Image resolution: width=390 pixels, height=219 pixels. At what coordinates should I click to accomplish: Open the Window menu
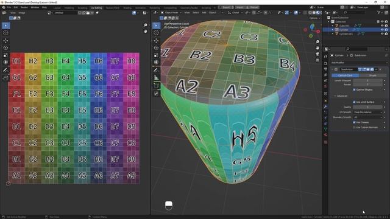(x=35, y=7)
